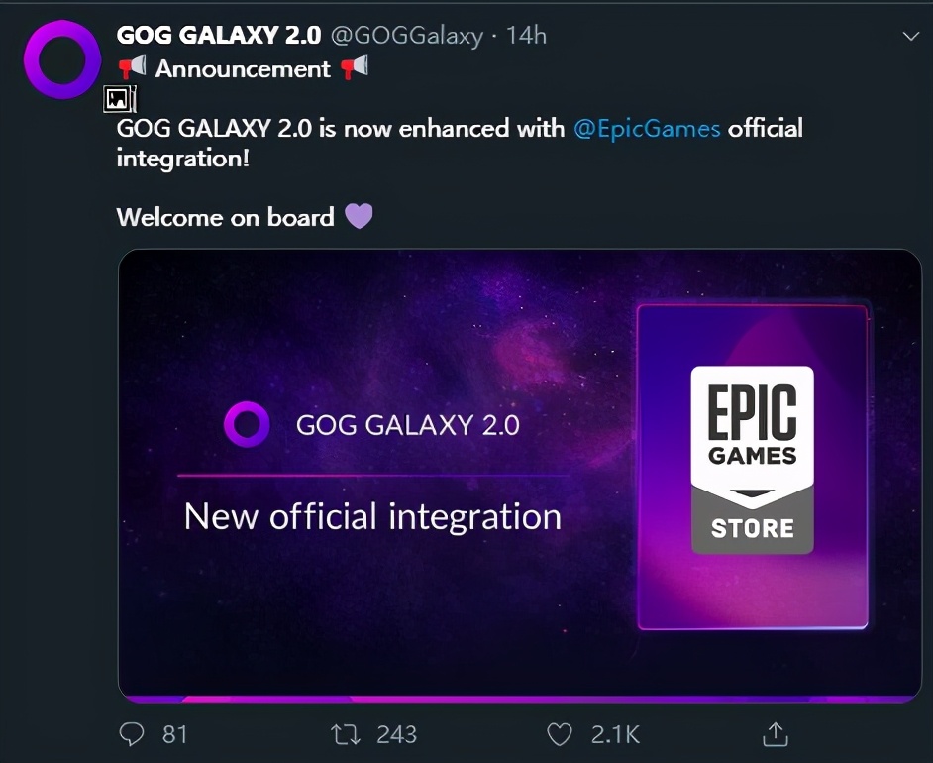
Task: Click the small image icon below the avatar
Action: click(x=119, y=98)
